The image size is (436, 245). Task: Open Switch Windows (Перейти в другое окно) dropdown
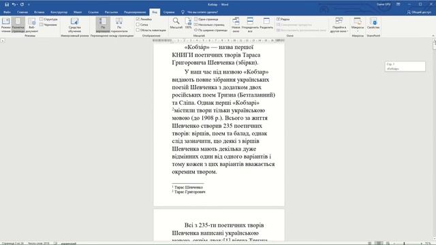(339, 24)
